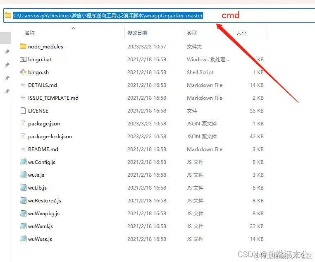Viewport: 315px width, 262px height.
Task: Select the bingo.sh script icon
Action: pos(23,72)
